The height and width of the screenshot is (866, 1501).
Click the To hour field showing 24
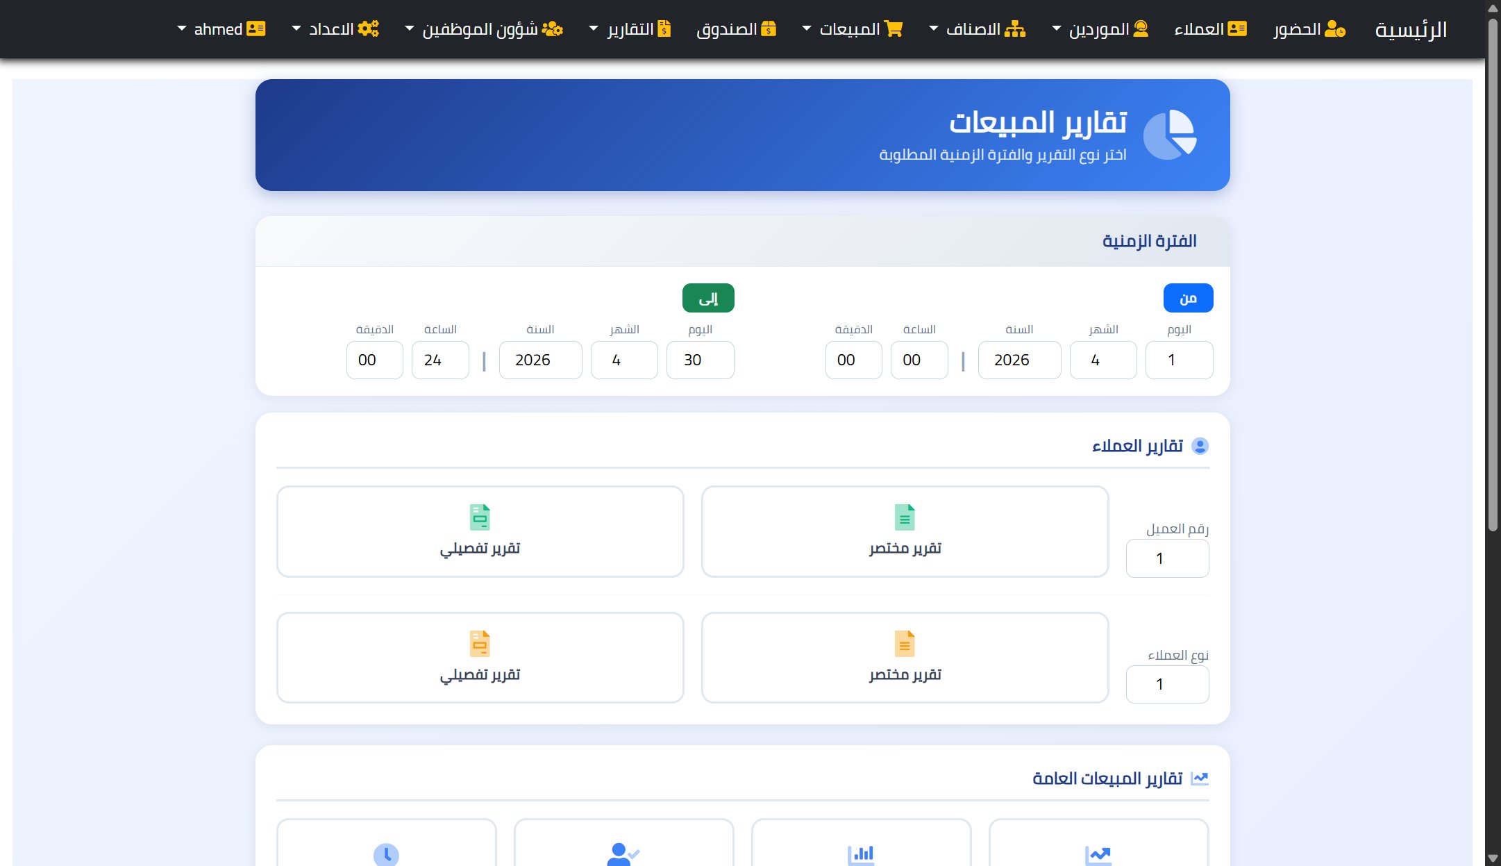click(440, 360)
